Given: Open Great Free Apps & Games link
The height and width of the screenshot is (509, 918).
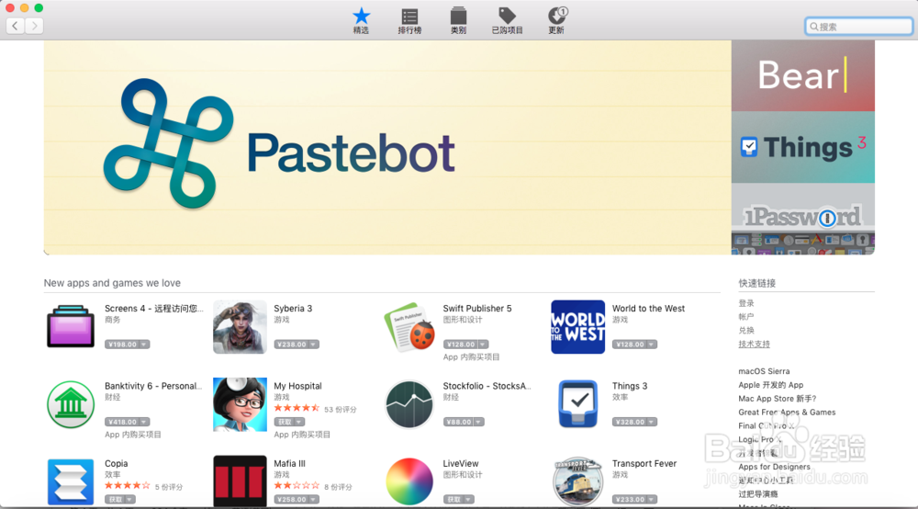Looking at the screenshot, I should (x=787, y=413).
